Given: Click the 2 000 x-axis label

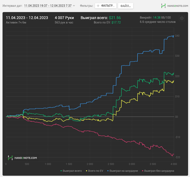Looking at the screenshot, I should [x=90, y=164].
